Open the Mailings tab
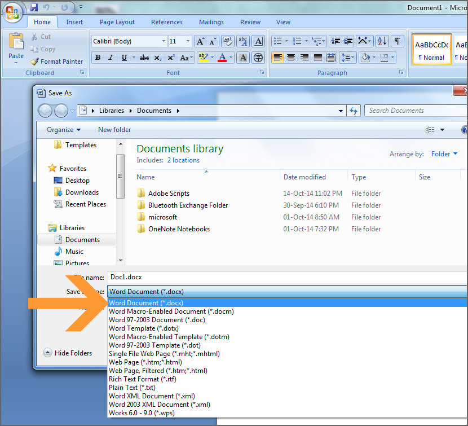The image size is (468, 426). coord(211,22)
